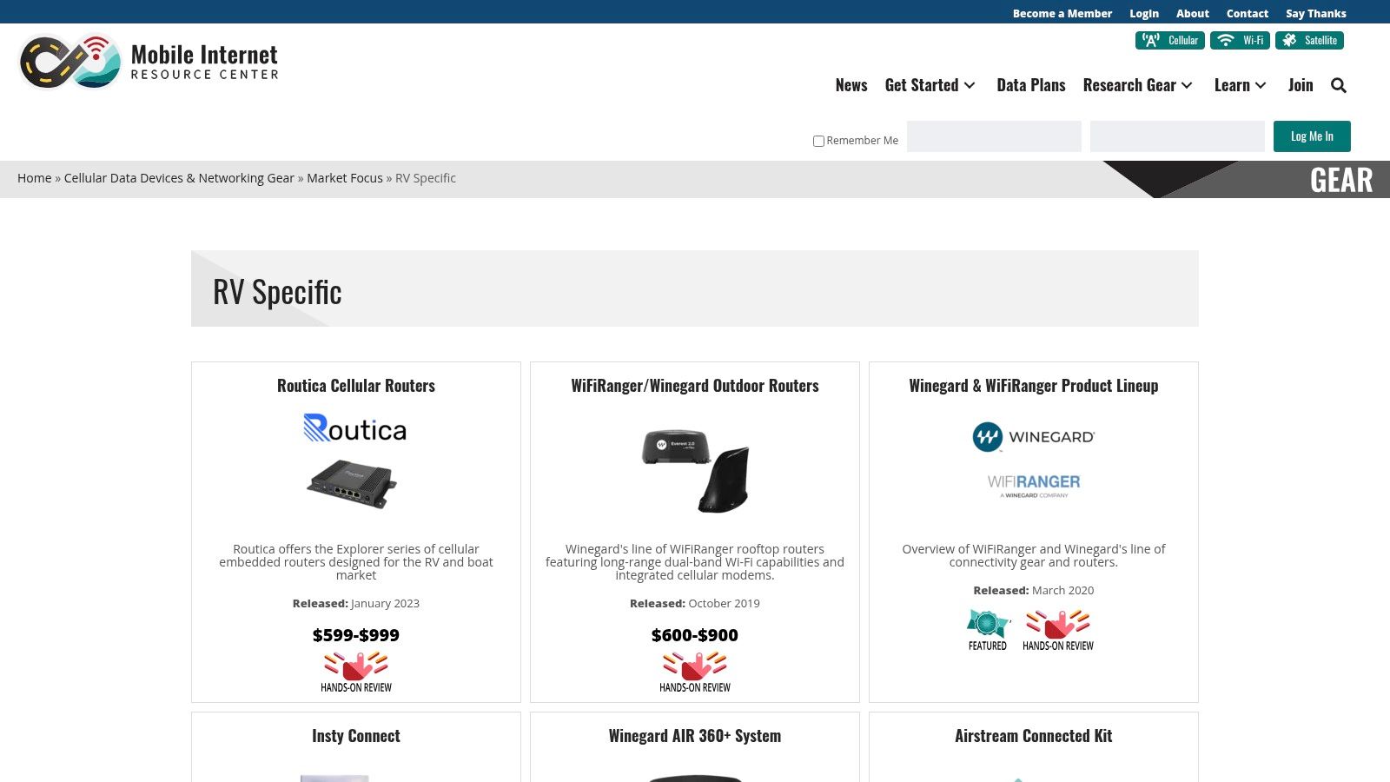Click the Log Me In button
The image size is (1390, 782).
(x=1312, y=136)
